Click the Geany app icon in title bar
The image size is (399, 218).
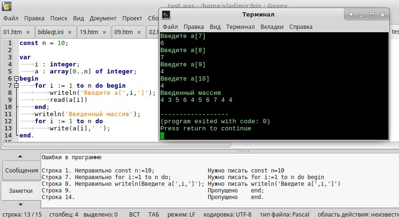(7, 6)
